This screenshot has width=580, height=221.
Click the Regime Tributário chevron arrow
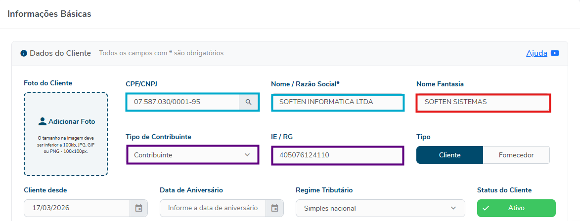pyautogui.click(x=453, y=208)
